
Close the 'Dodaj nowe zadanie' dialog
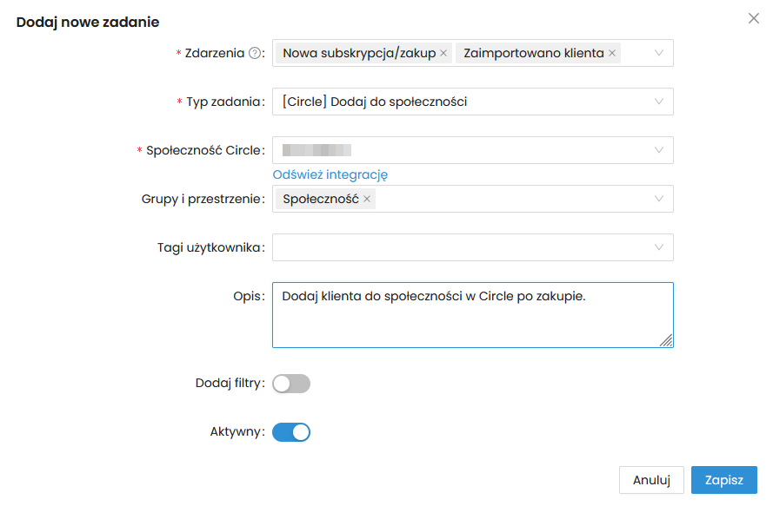pos(754,18)
